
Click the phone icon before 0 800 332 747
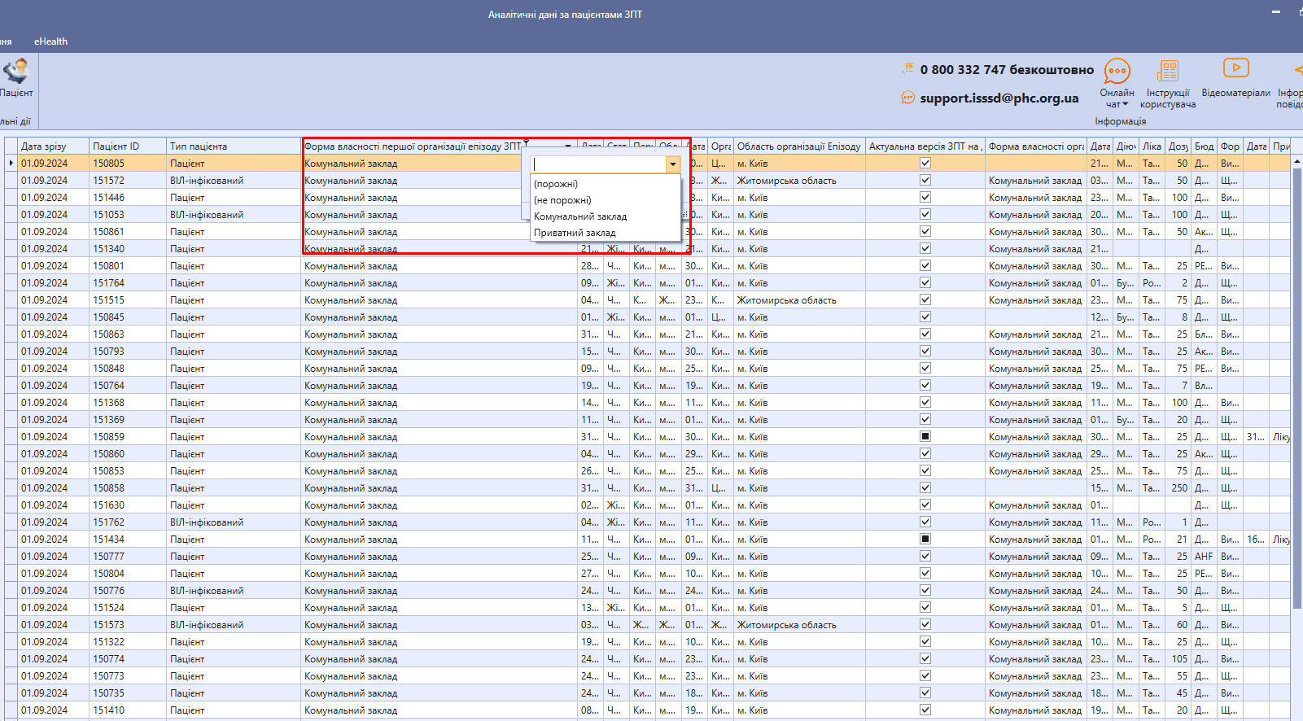[907, 69]
